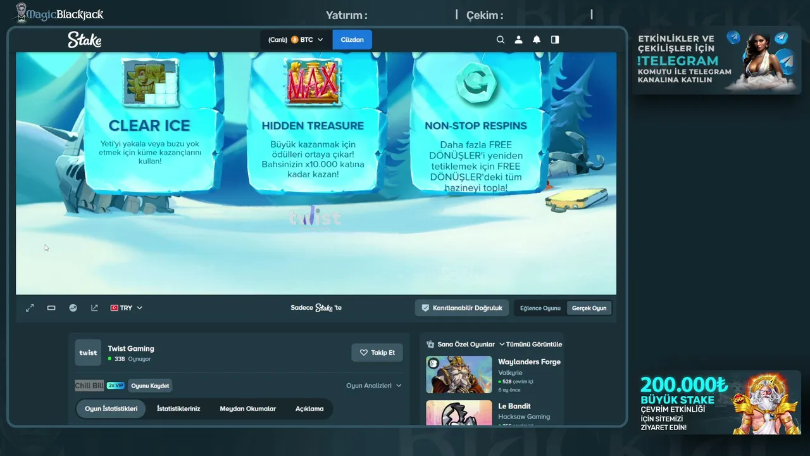Open the notifications bell

coord(537,39)
